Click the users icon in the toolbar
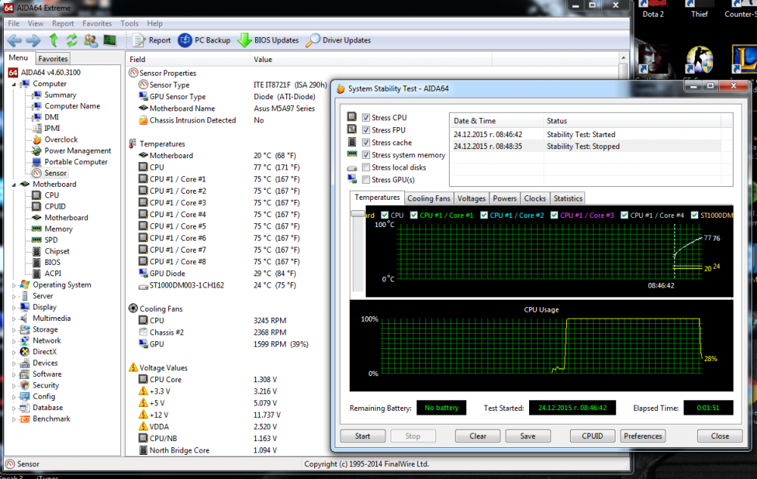Screen dimensions: 757x479 [91, 41]
